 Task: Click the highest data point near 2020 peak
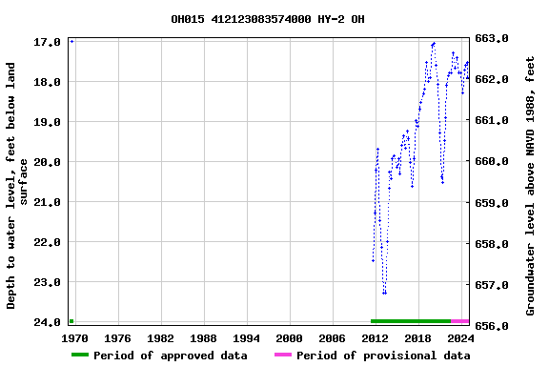tap(435, 44)
